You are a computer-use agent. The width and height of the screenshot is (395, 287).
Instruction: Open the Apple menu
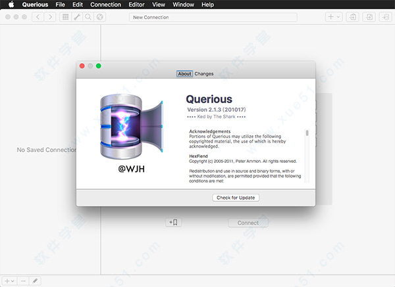click(x=11, y=5)
